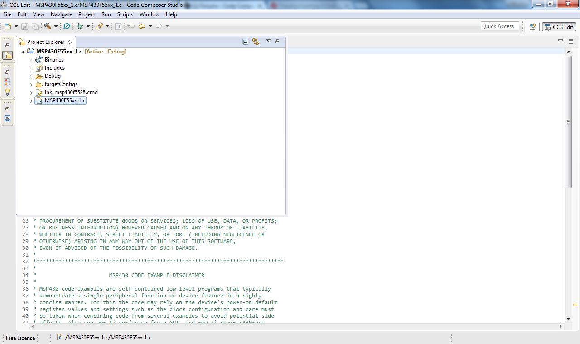Click the New file toolbar icon
580x344 pixels.
pyautogui.click(x=8, y=26)
